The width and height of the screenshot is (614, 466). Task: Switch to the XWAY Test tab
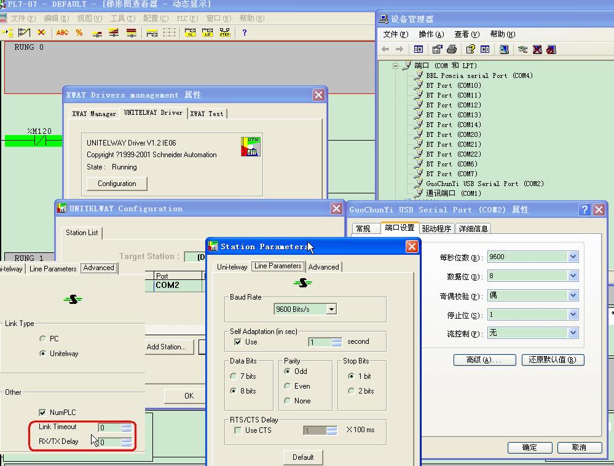pos(207,114)
